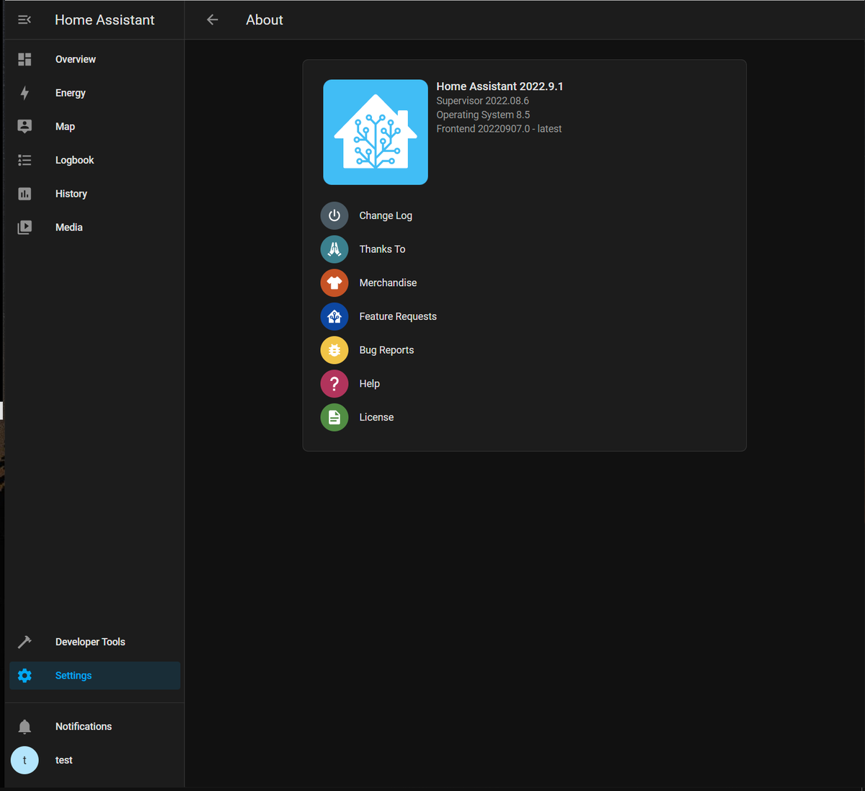Open the Feature Requests link
The width and height of the screenshot is (865, 791).
click(398, 316)
